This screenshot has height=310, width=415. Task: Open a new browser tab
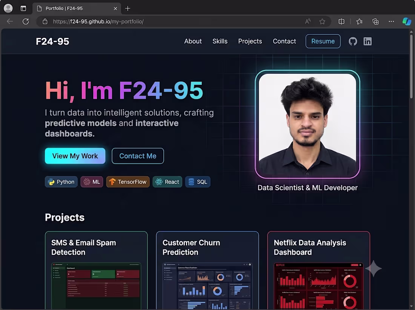[128, 8]
